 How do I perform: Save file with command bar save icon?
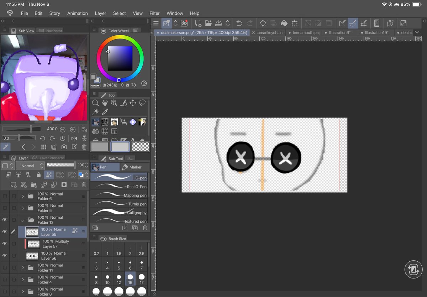coord(218,23)
